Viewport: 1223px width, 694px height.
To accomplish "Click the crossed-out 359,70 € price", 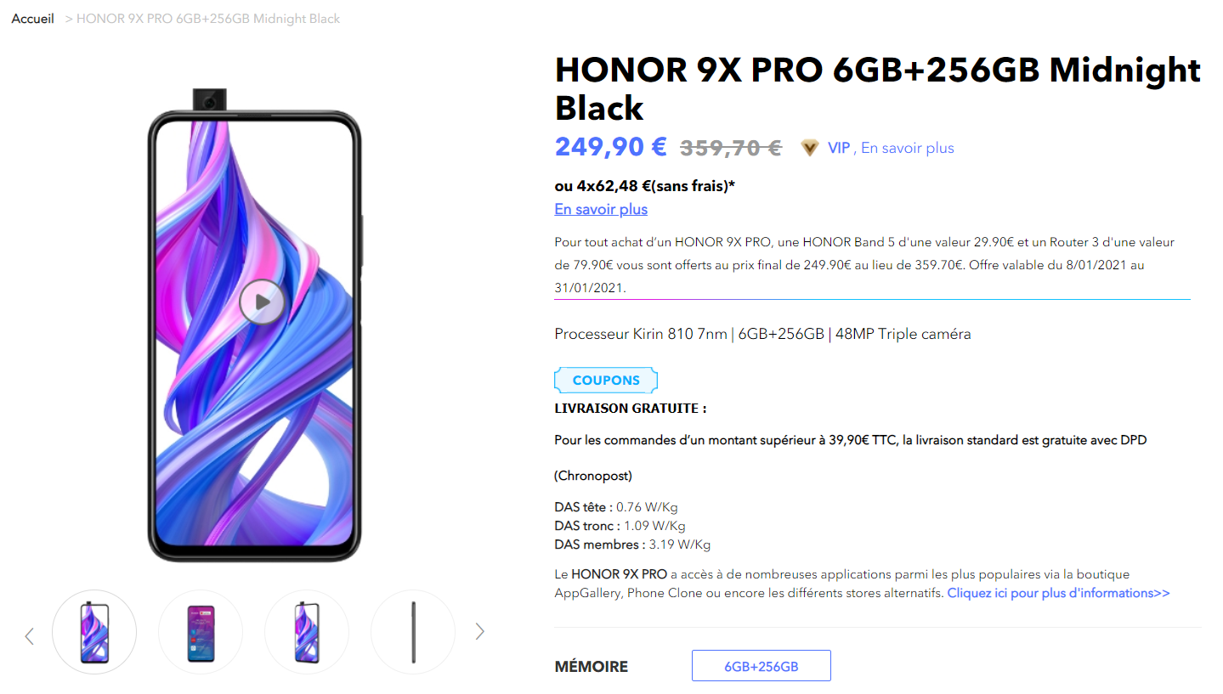I will pyautogui.click(x=731, y=148).
